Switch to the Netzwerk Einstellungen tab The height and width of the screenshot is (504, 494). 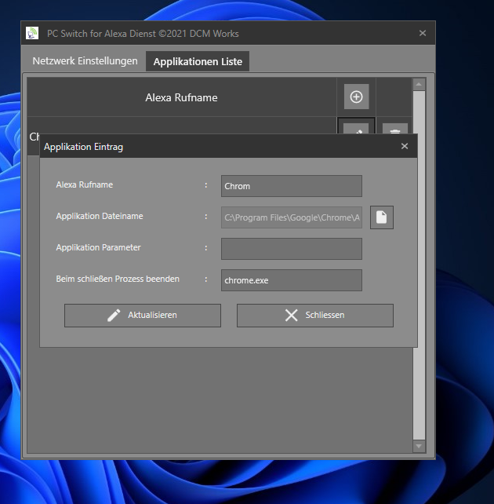tap(85, 61)
